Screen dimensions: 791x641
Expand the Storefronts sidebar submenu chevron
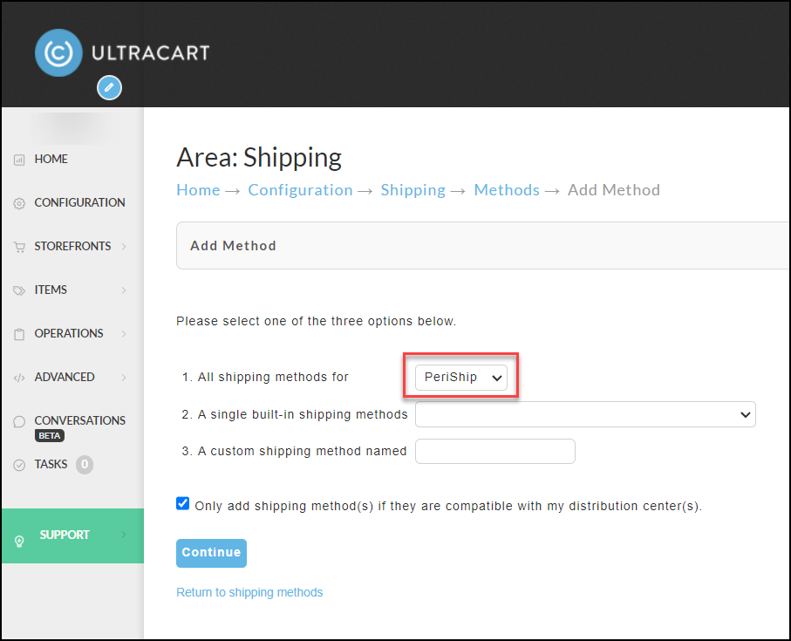click(124, 247)
